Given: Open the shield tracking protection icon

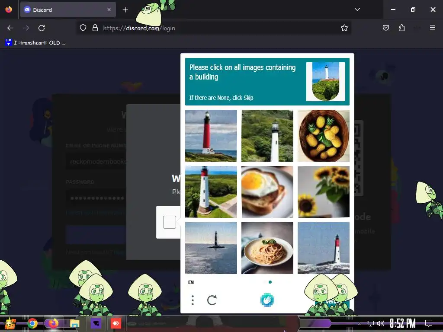Looking at the screenshot, I should tap(83, 28).
